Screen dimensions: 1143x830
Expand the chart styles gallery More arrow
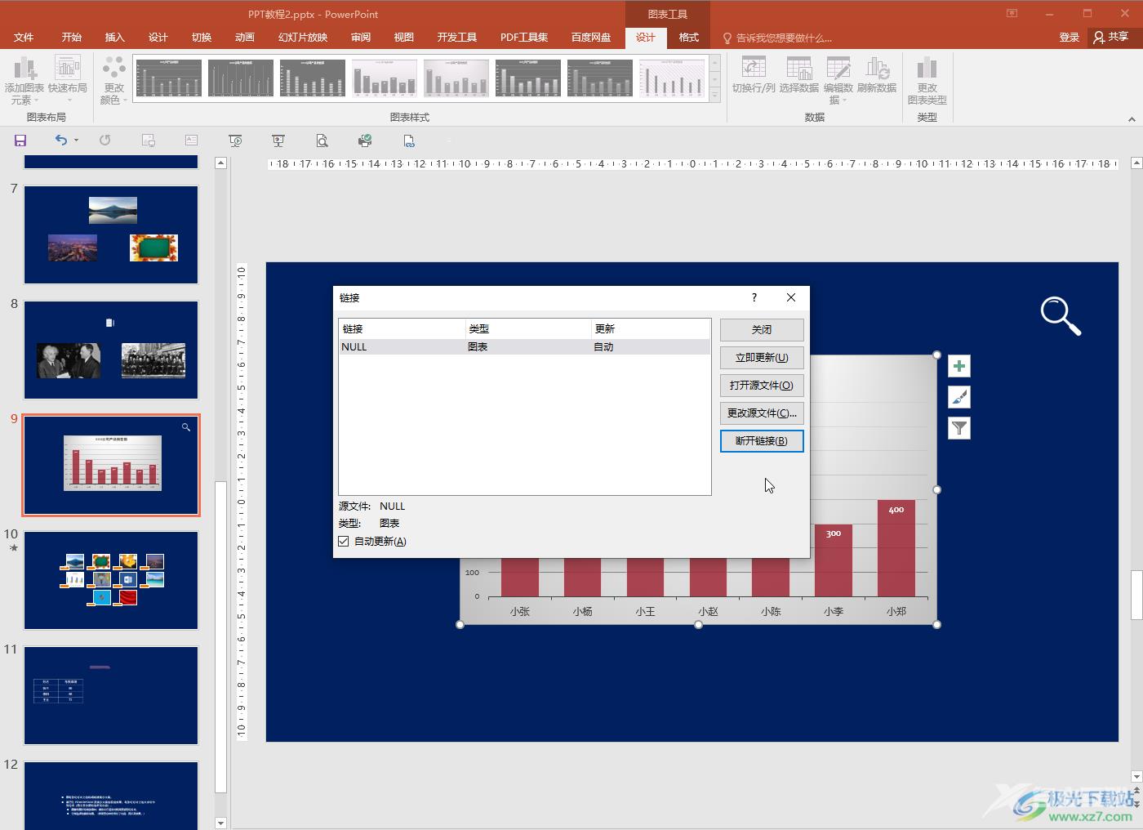tap(715, 95)
